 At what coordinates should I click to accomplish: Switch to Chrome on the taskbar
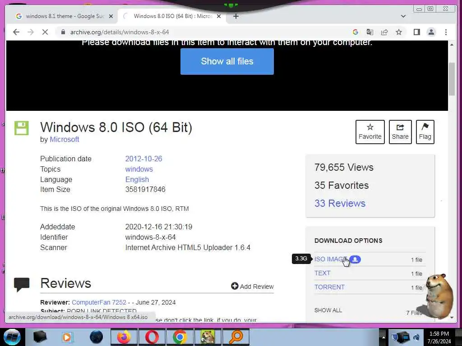(180, 337)
